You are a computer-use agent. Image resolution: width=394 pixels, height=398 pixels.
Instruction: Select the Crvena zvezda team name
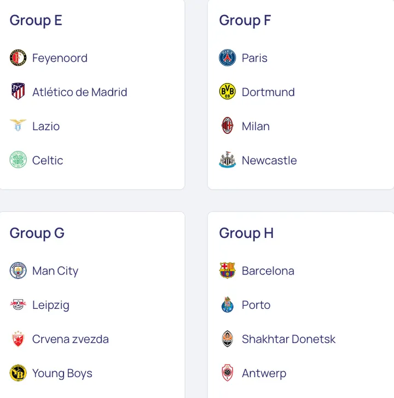tap(71, 339)
